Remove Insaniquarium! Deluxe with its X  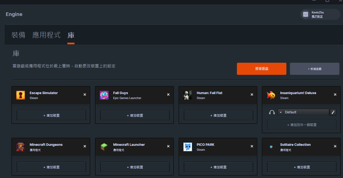pyautogui.click(x=335, y=94)
